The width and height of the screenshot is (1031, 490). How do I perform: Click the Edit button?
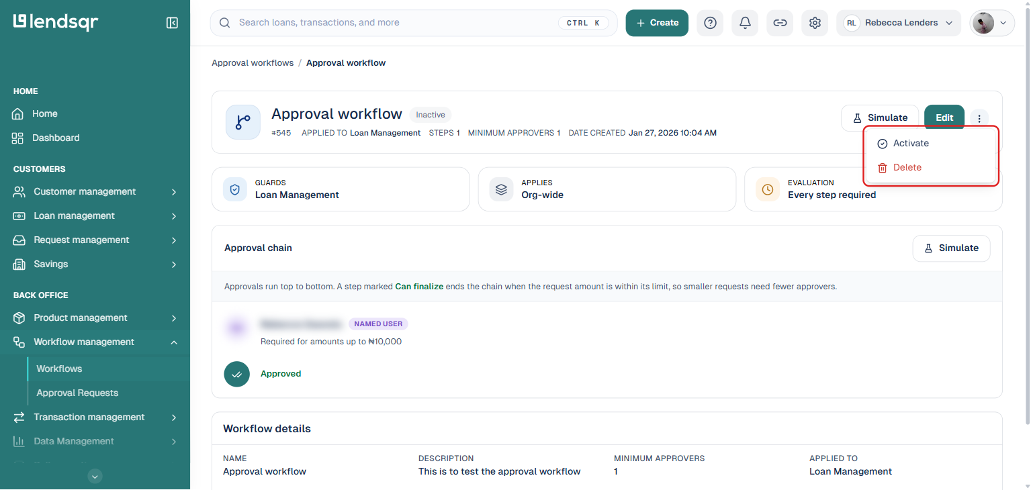pos(944,117)
